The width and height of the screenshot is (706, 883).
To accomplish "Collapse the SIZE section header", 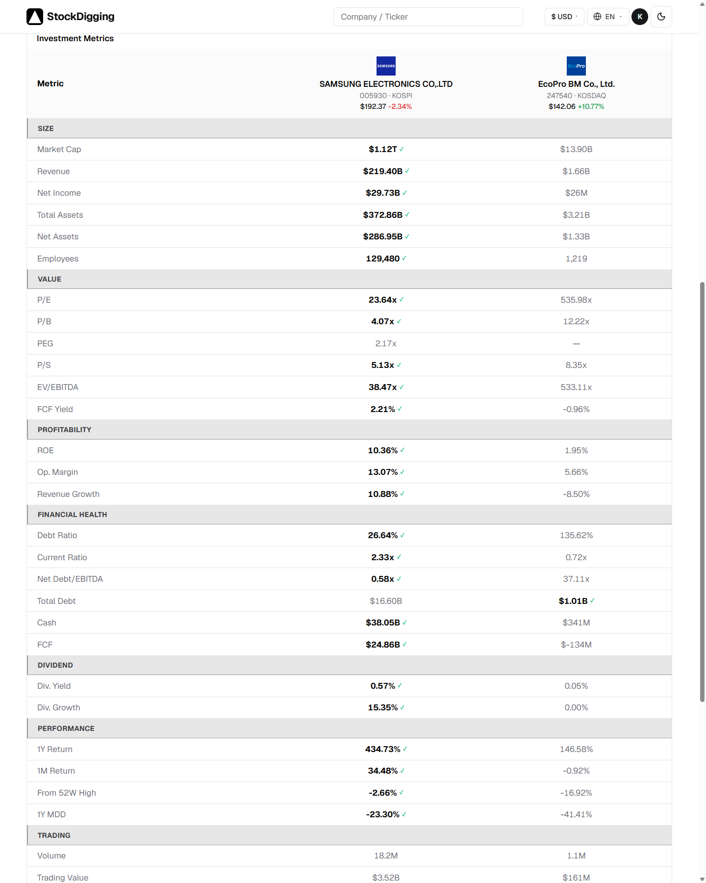I will coord(349,129).
